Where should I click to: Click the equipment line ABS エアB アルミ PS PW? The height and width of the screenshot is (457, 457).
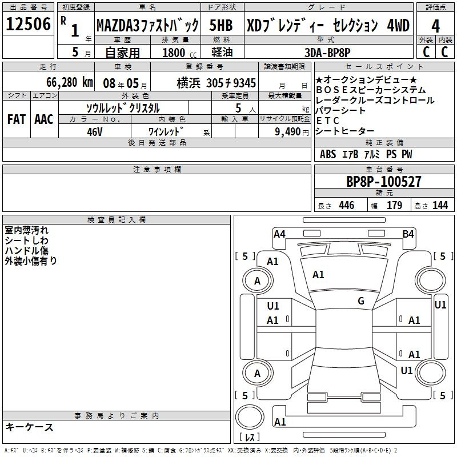point(366,154)
